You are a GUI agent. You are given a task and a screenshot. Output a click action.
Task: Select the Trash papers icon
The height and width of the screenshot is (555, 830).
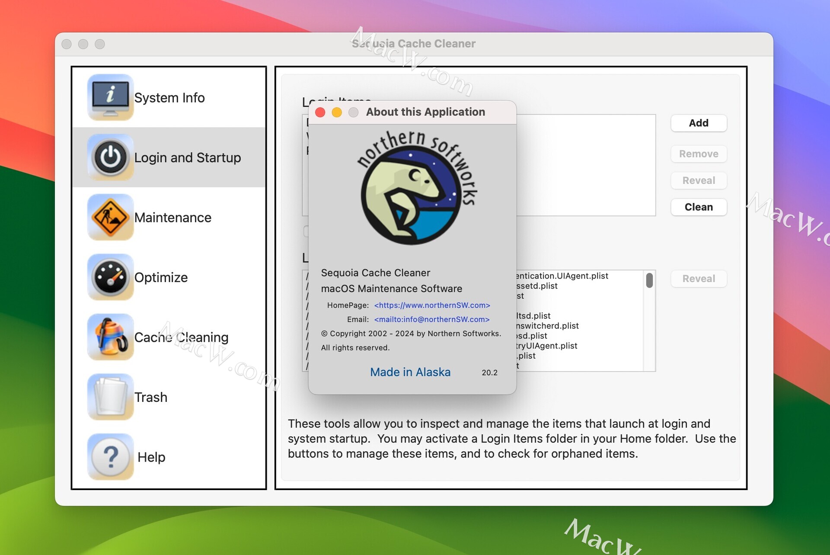point(110,397)
